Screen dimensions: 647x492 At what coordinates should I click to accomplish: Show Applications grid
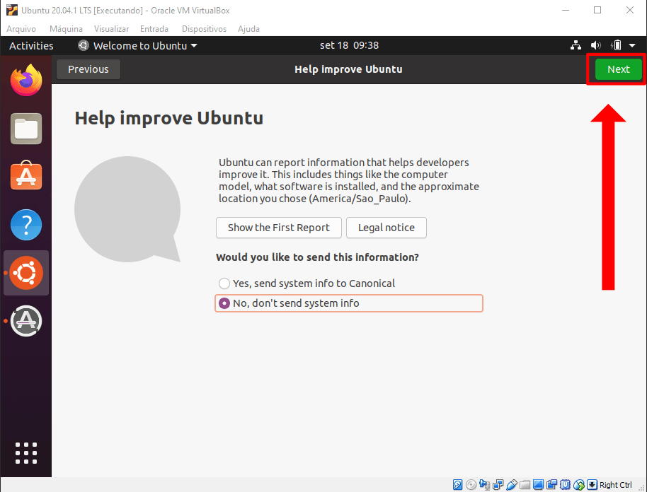(26, 453)
